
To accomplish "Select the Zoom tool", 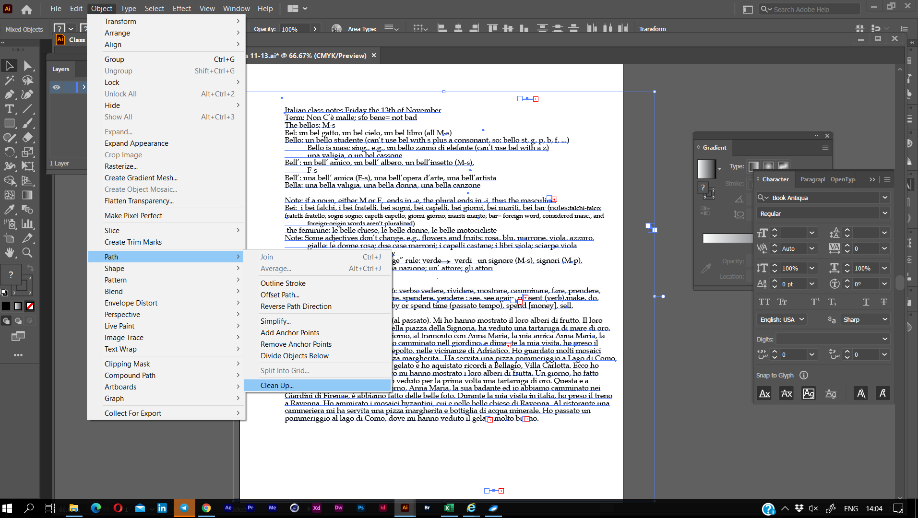I will tap(27, 253).
